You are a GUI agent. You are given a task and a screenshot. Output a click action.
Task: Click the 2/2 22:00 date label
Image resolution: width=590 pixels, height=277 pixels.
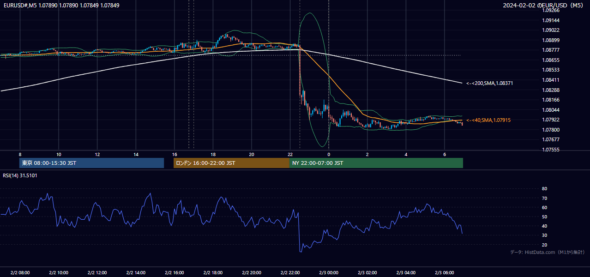tap(290, 272)
